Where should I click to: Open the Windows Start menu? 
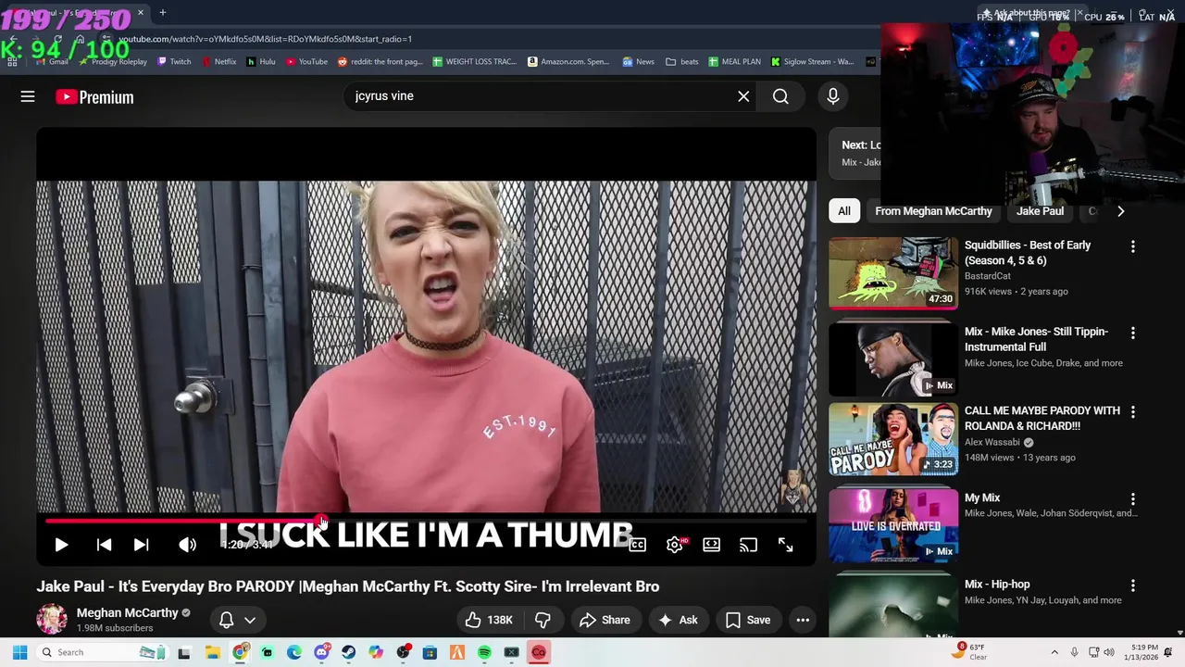coord(19,652)
